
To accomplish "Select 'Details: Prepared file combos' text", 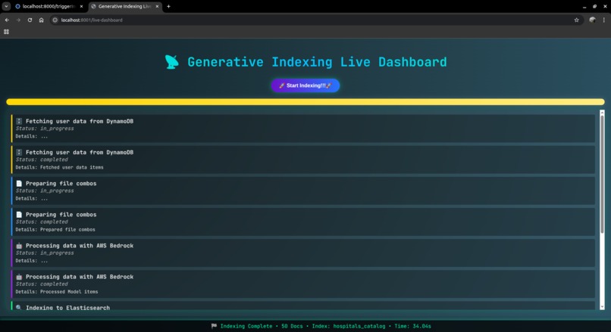I will coord(55,230).
